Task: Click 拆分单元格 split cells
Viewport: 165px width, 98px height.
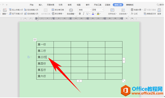Action: (58, 10)
